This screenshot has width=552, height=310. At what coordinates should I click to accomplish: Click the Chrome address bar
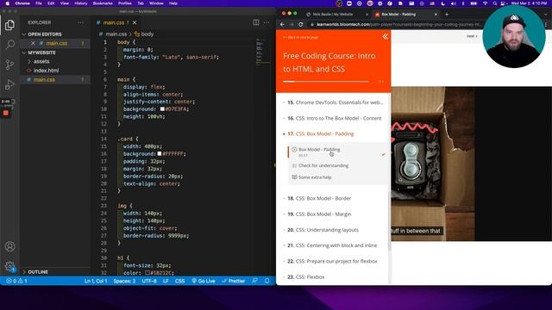pyautogui.click(x=394, y=25)
